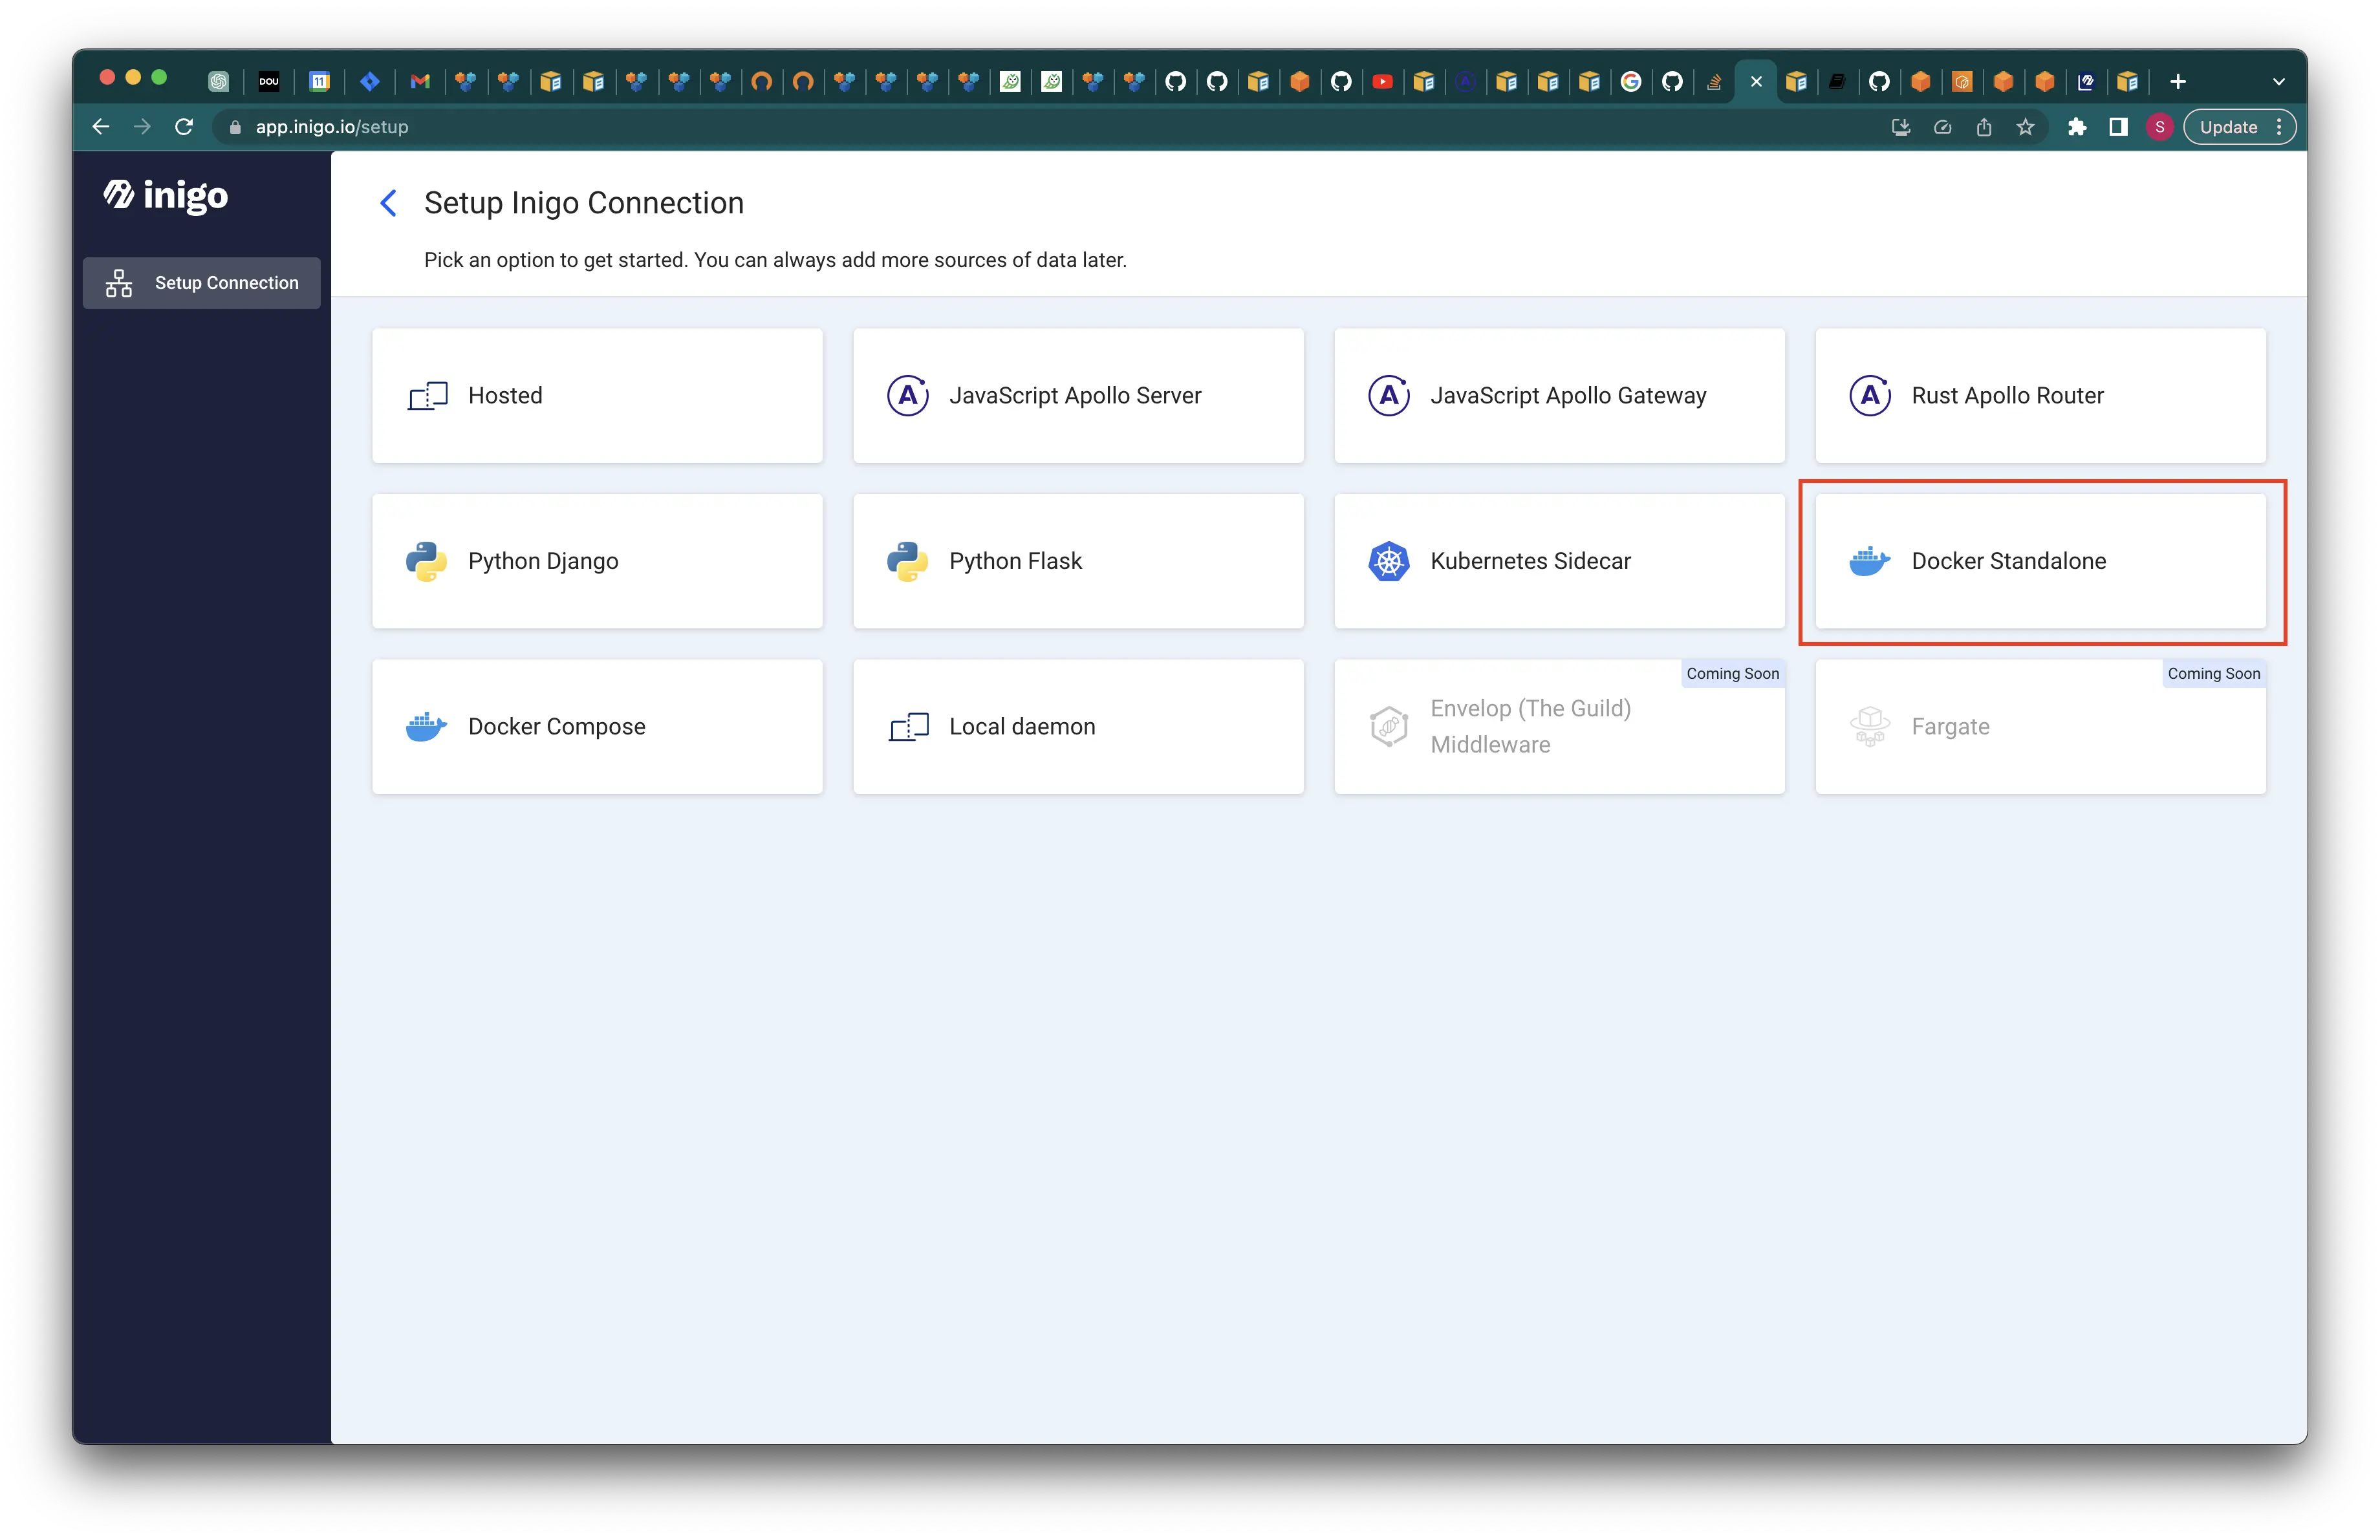This screenshot has height=1540, width=2380.
Task: Select the Kubernetes Sidecar connection option
Action: pos(1559,560)
